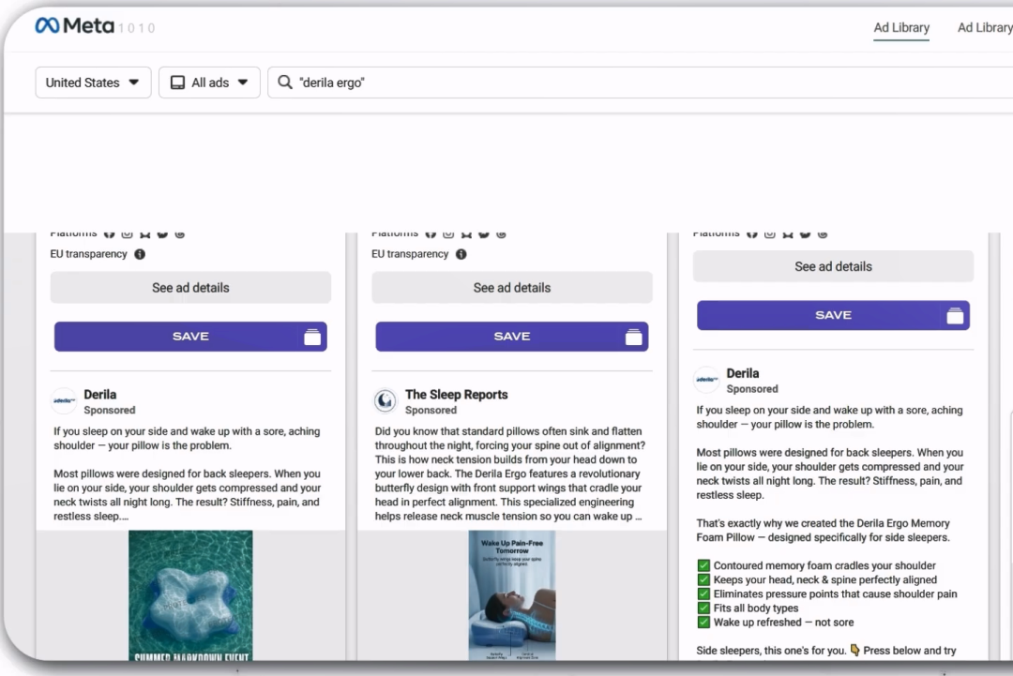Click "EU transparency" label in The Sleep Reports ad

(410, 254)
